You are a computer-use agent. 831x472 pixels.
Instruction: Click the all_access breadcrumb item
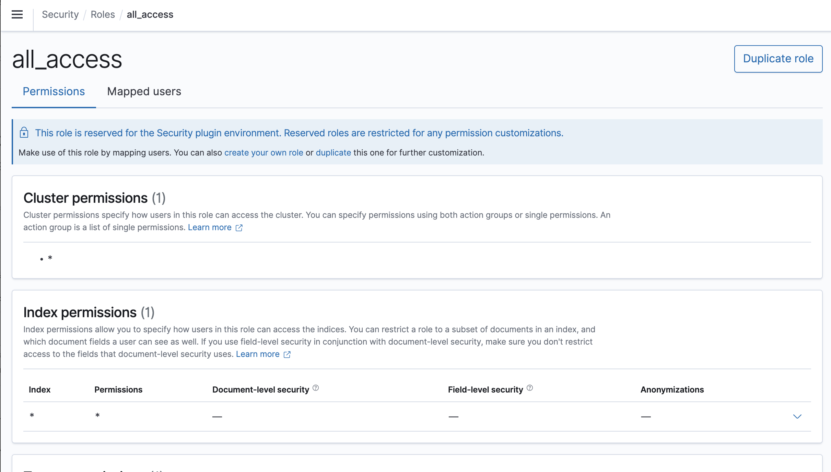(x=150, y=14)
